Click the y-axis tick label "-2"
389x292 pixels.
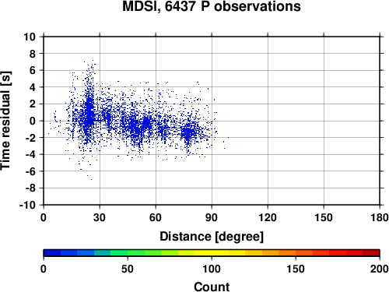[x=30, y=138]
